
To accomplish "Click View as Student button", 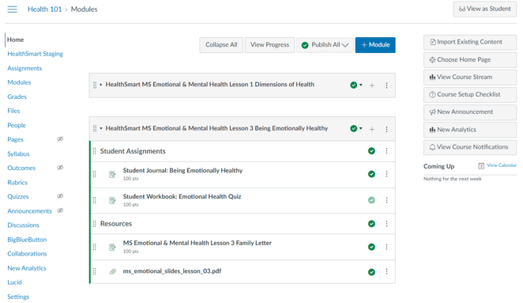I will 485,9.
